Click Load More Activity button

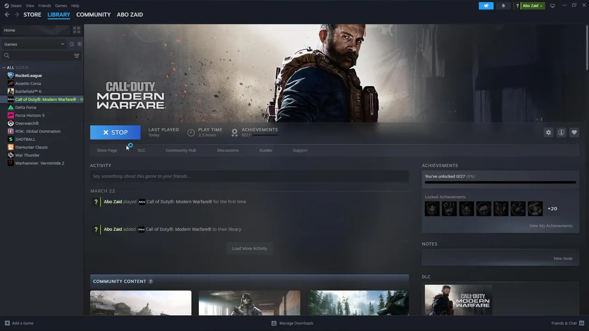click(x=249, y=249)
